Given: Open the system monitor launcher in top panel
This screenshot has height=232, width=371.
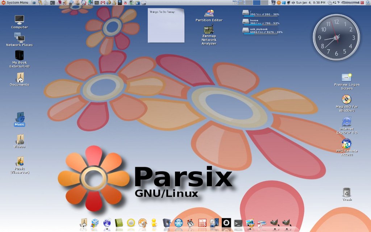Looking at the screenshot, I should (96, 3).
